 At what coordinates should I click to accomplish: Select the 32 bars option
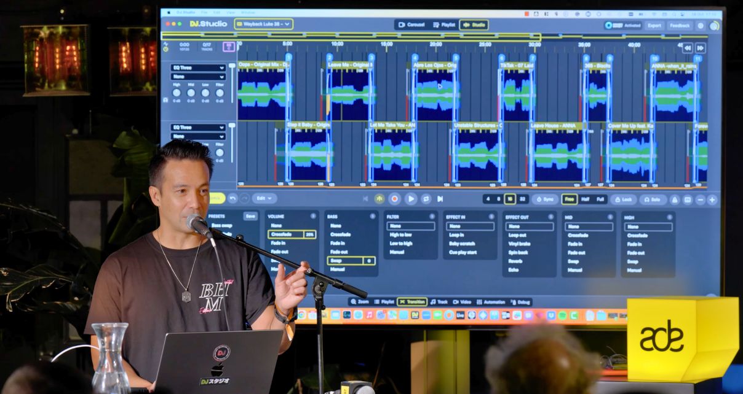coord(523,199)
